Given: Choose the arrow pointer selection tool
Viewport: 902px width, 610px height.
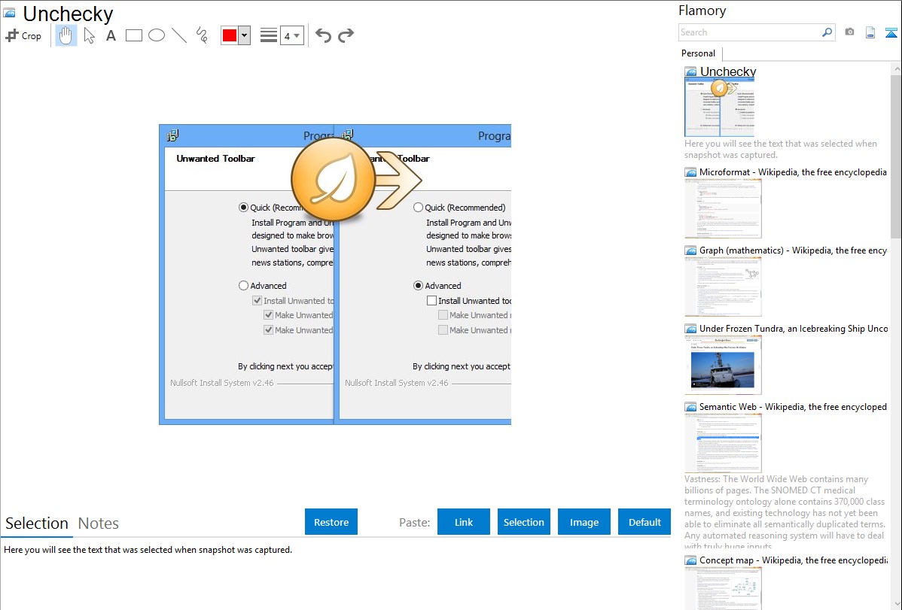Looking at the screenshot, I should pyautogui.click(x=89, y=35).
